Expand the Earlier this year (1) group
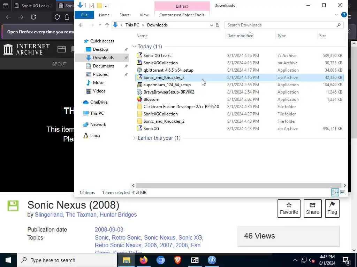 (x=134, y=138)
